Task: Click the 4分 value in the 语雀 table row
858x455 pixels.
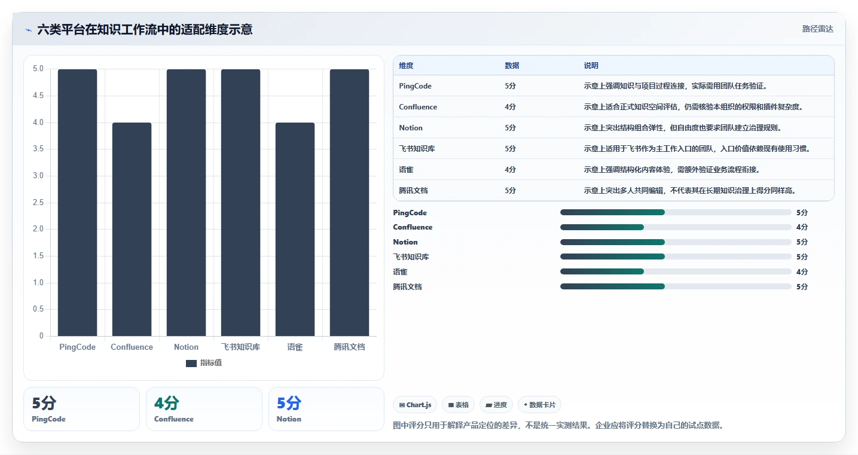Action: click(510, 170)
